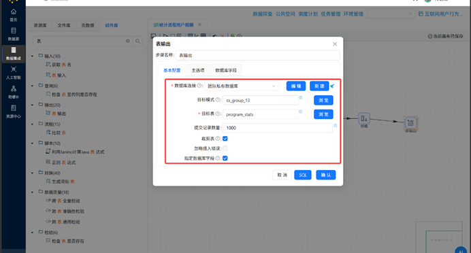The width and height of the screenshot is (471, 253).
Task: Select the 正则表达式 component
Action: (x=61, y=163)
